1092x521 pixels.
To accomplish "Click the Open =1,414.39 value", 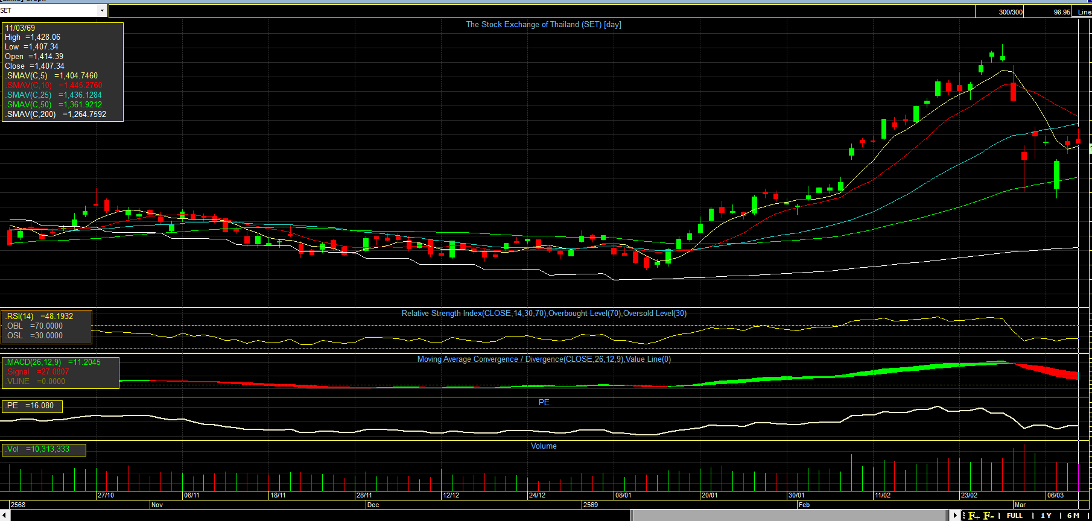I will 34,57.
